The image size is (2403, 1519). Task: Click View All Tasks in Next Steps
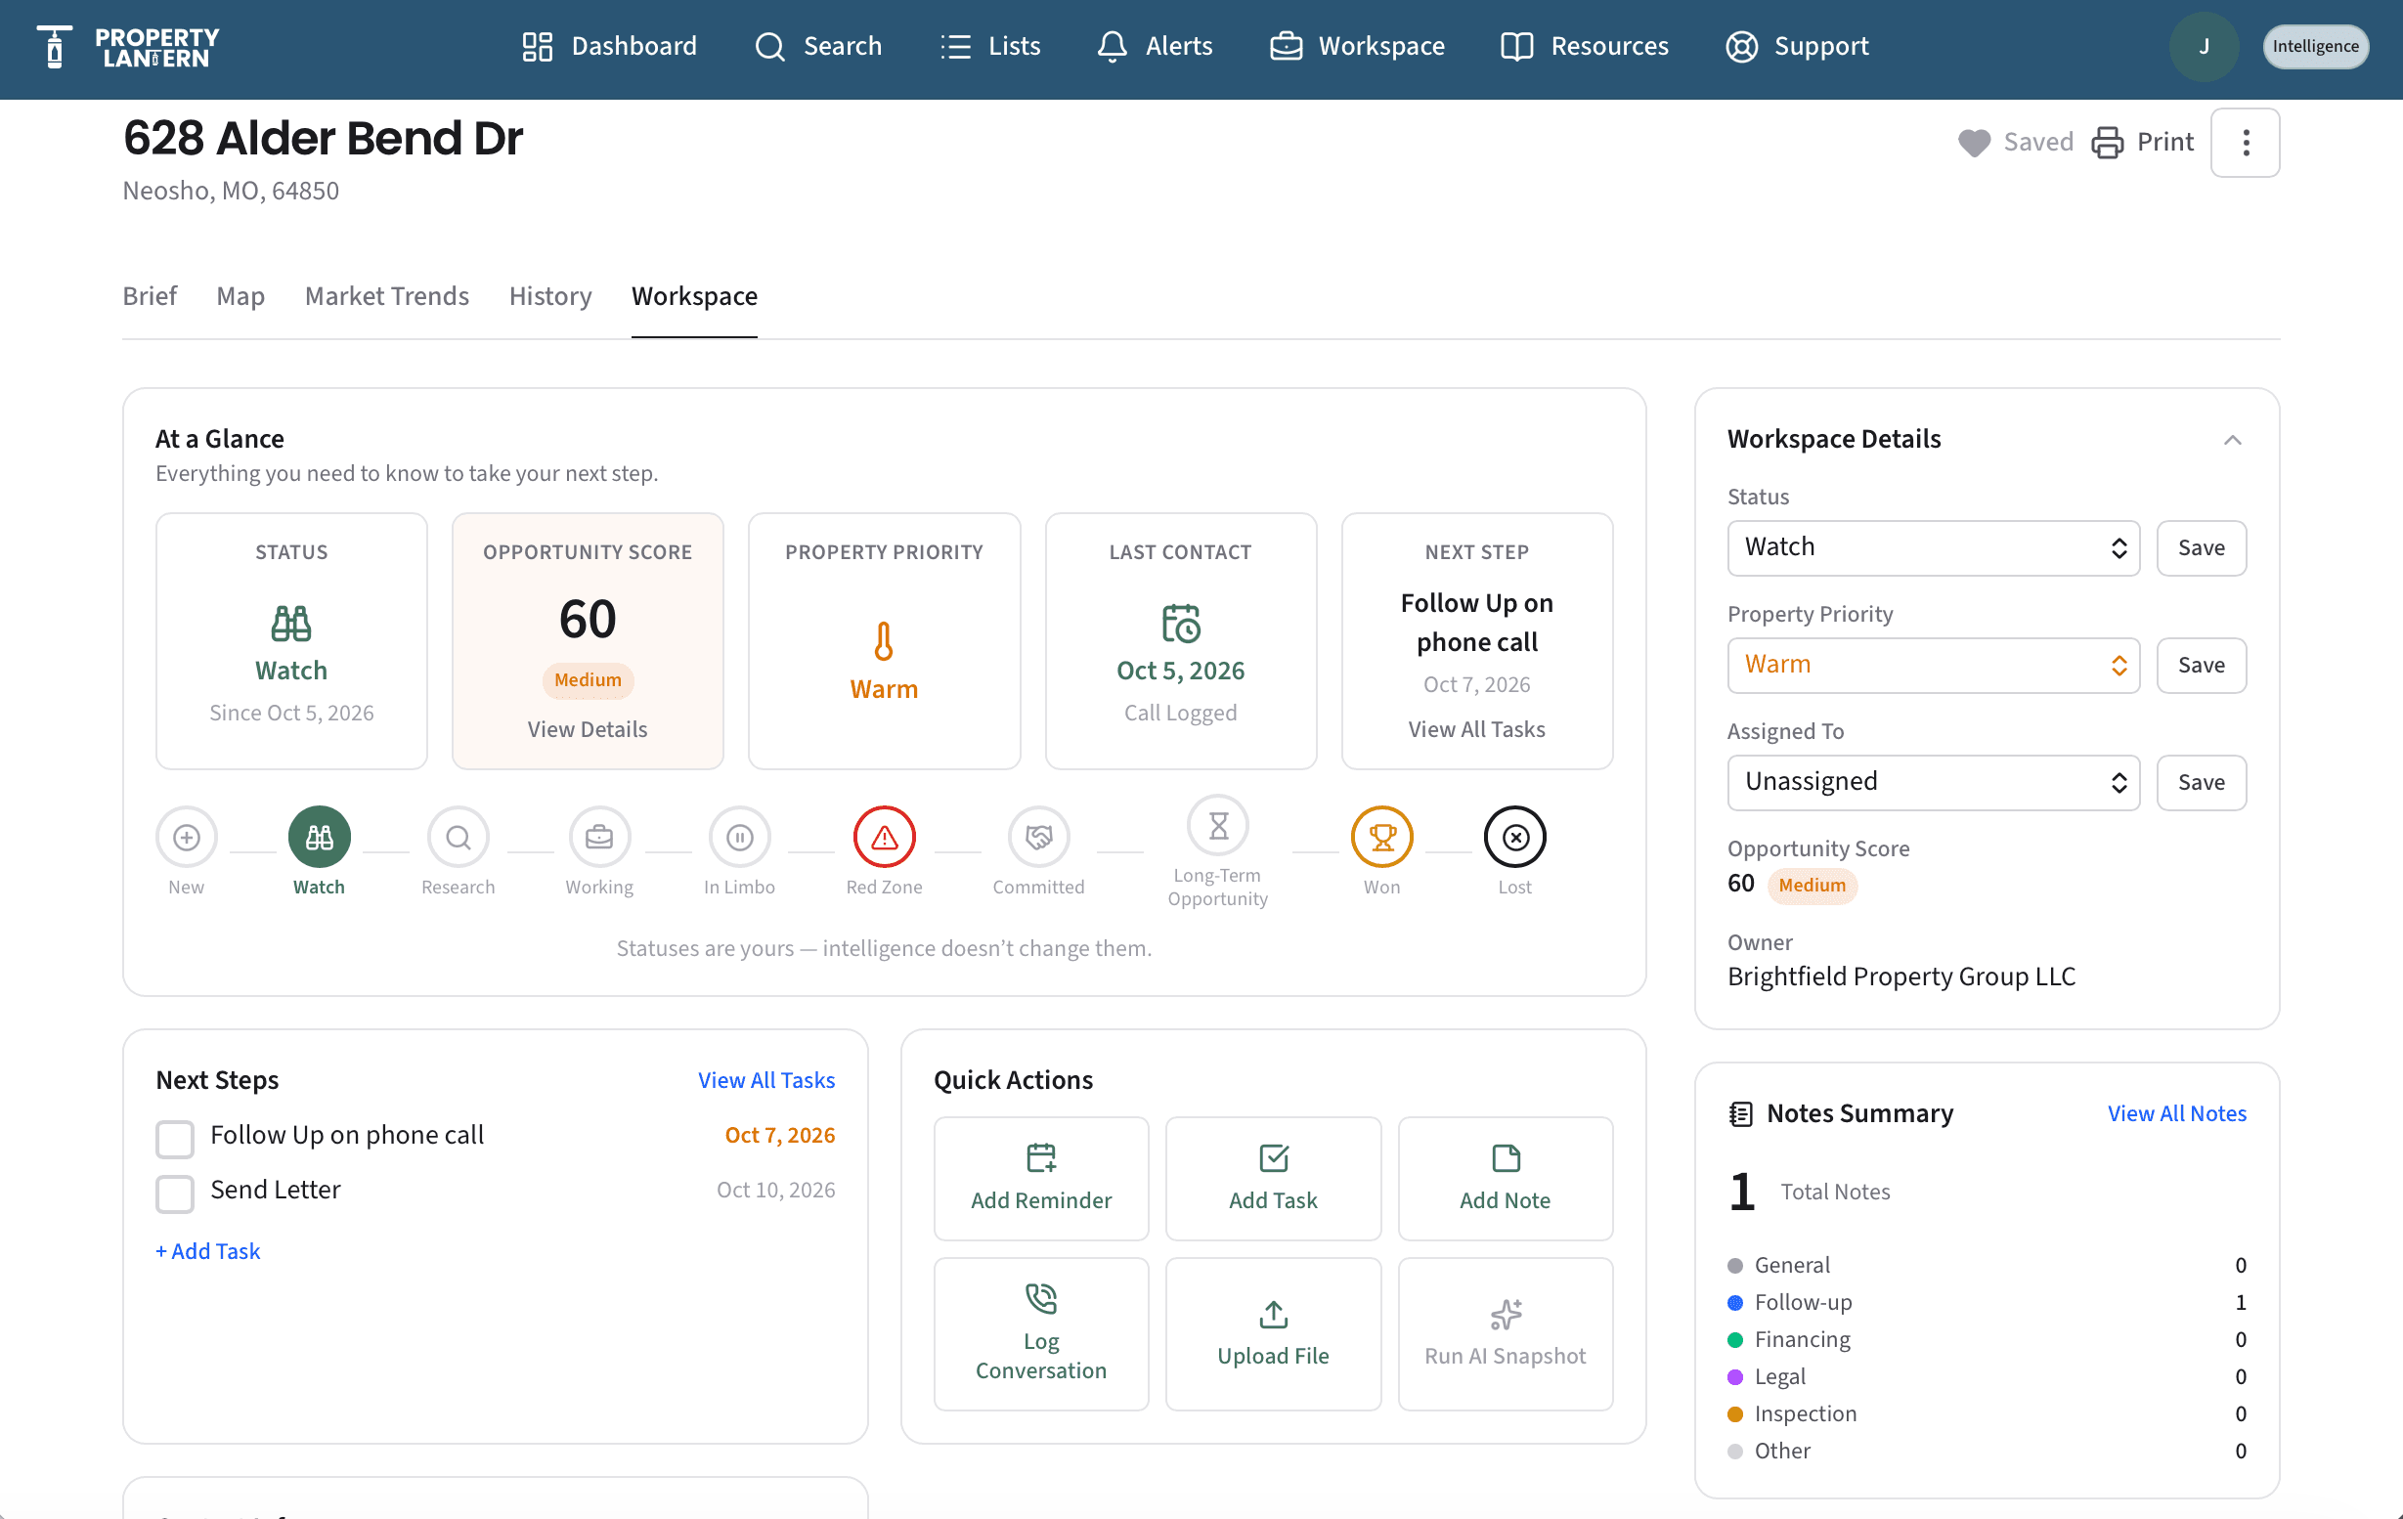tap(766, 1080)
